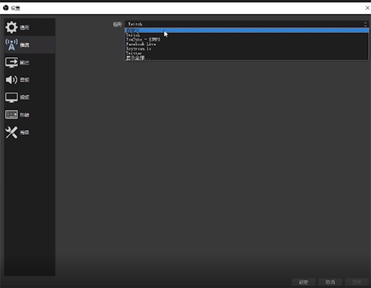The height and width of the screenshot is (288, 371).
Task: Select the Stream (推流) antenna icon
Action: click(x=11, y=44)
